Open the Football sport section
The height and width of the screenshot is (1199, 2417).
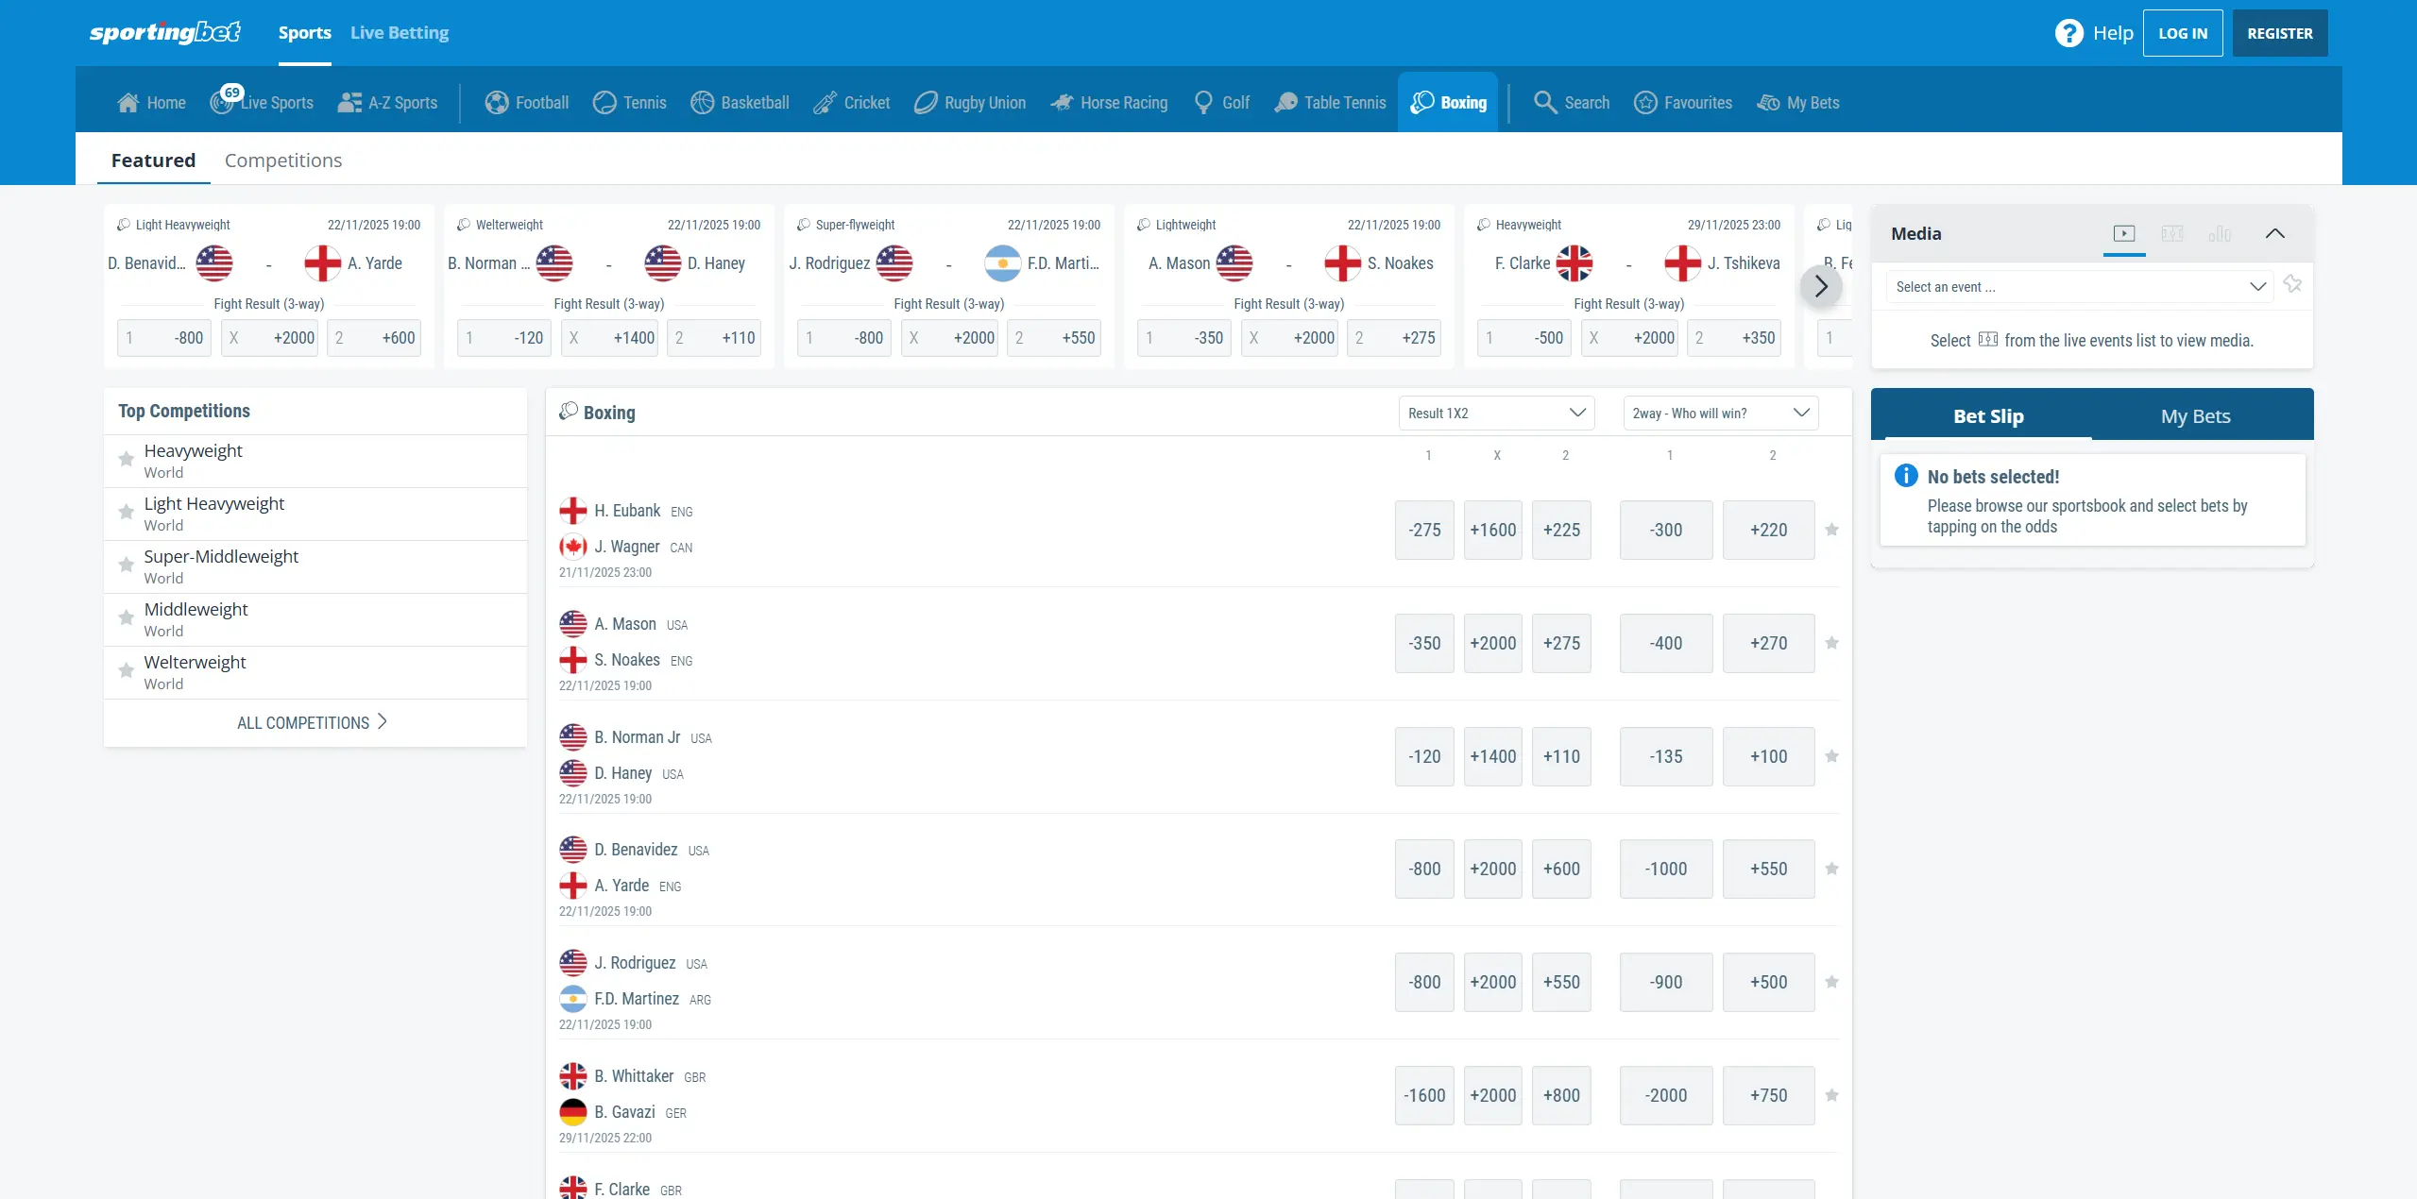click(526, 102)
